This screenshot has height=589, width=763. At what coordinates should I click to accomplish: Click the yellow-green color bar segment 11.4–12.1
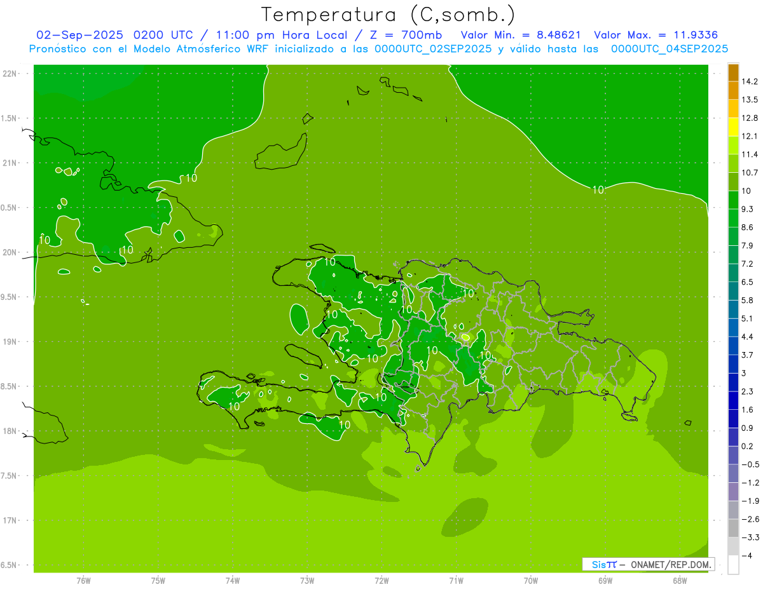[x=733, y=146]
